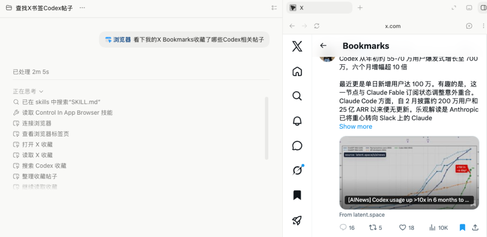Click the chat title 查找X书签Codex帖子
Screen dimensions: 487x237
click(44, 8)
